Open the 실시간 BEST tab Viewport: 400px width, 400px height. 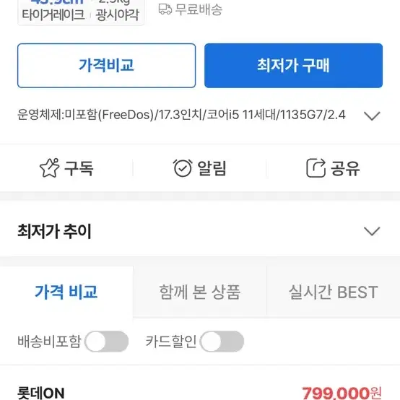pyautogui.click(x=333, y=292)
